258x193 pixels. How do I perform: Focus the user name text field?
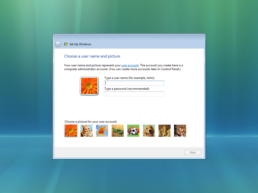[x=134, y=83]
